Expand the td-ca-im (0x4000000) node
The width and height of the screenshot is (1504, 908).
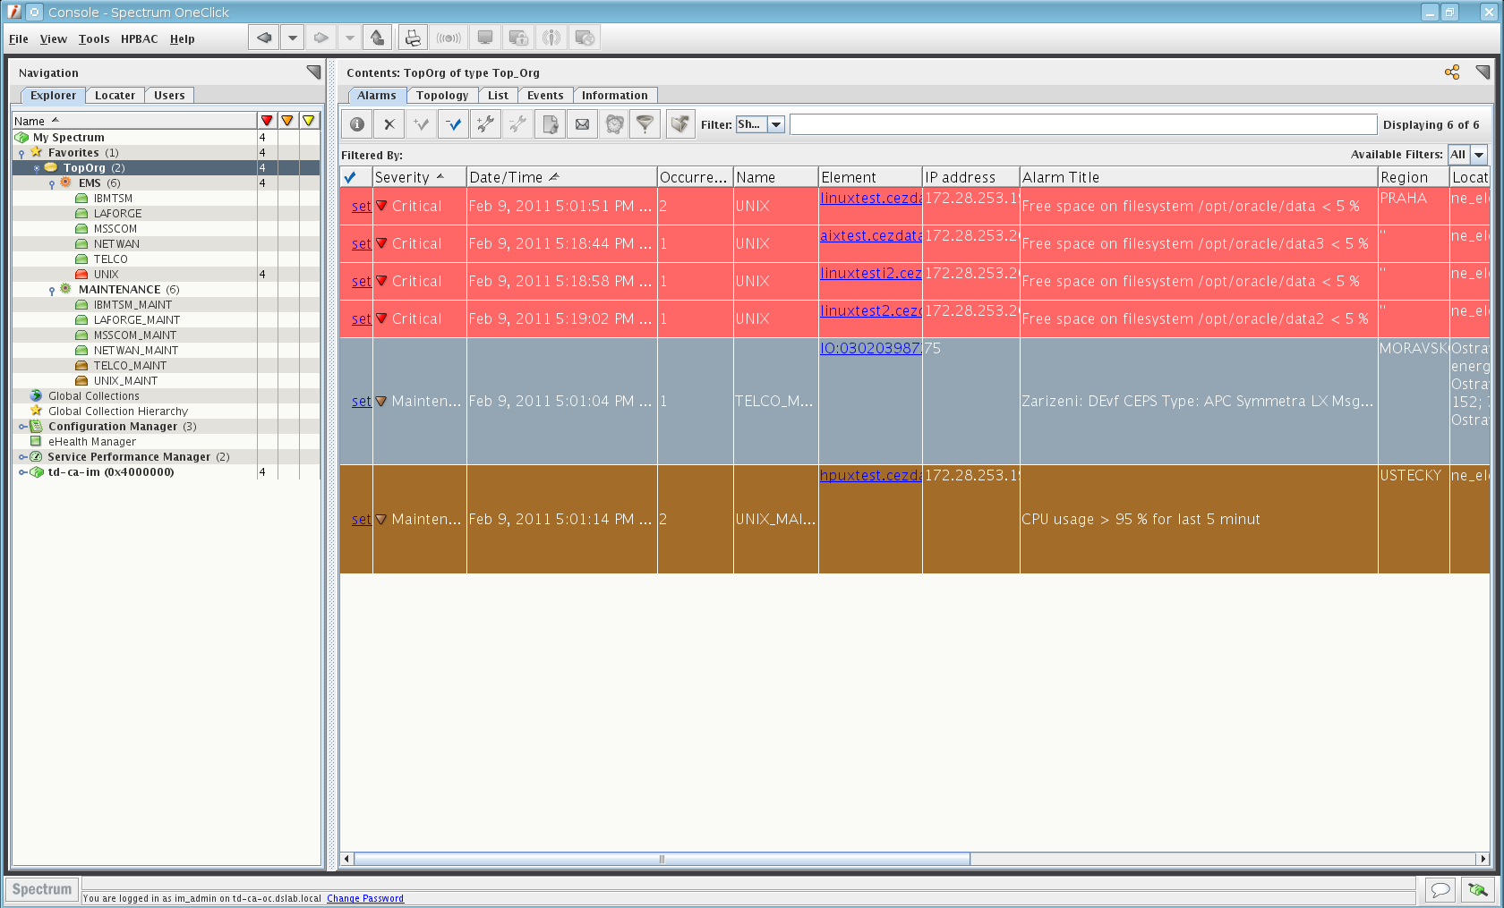[21, 472]
